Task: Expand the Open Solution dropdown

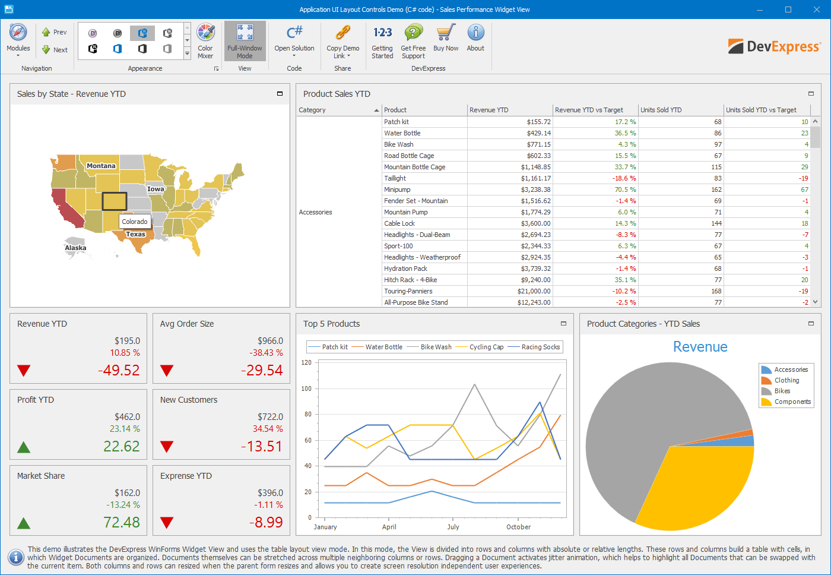Action: click(294, 55)
